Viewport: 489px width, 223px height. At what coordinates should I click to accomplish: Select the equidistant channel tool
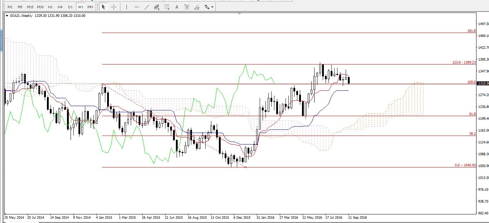click(157, 7)
